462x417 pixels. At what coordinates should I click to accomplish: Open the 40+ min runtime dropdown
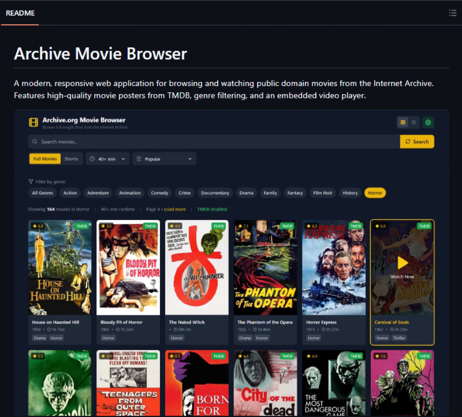(x=107, y=159)
